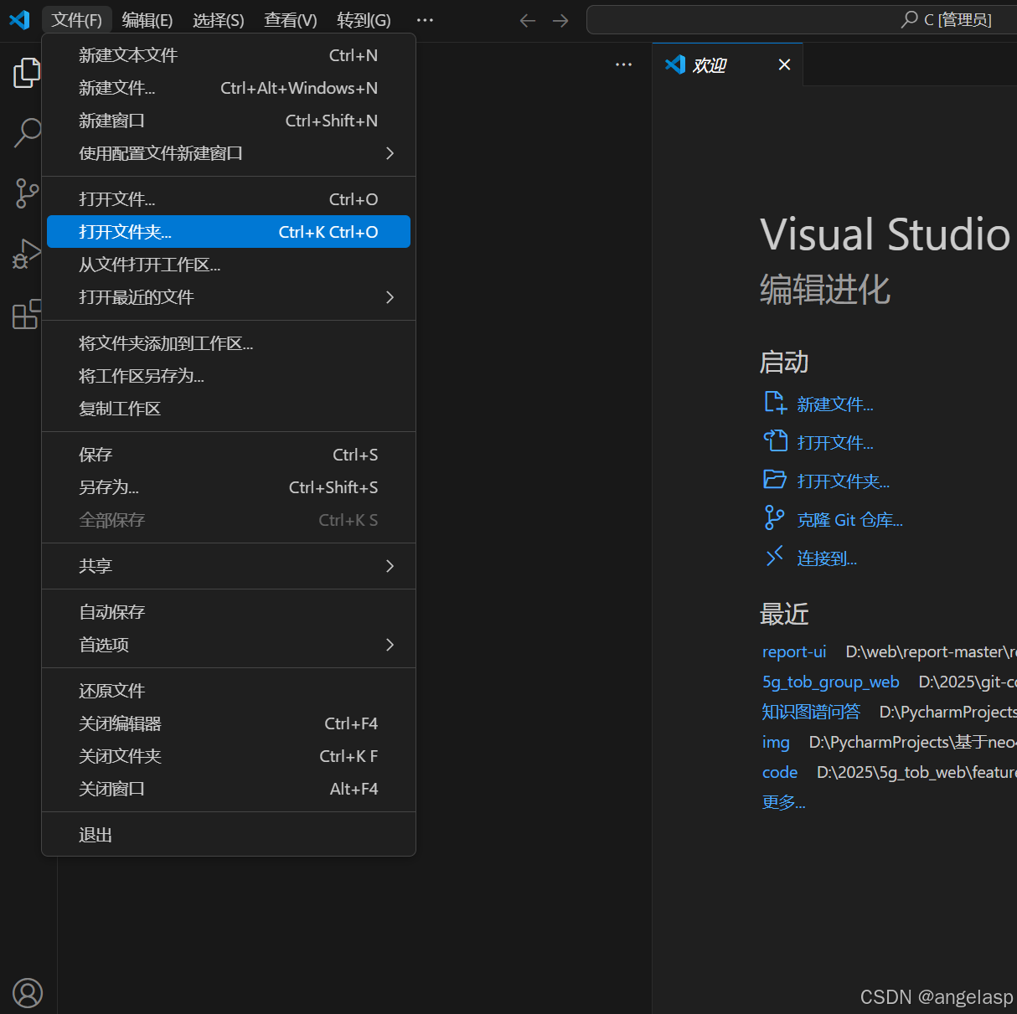Open recent project code
Image resolution: width=1017 pixels, height=1014 pixels.
coord(780,772)
